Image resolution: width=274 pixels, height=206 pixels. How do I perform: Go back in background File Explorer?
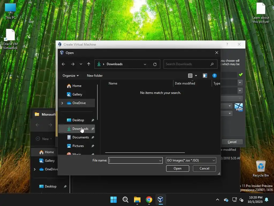tap(37, 125)
